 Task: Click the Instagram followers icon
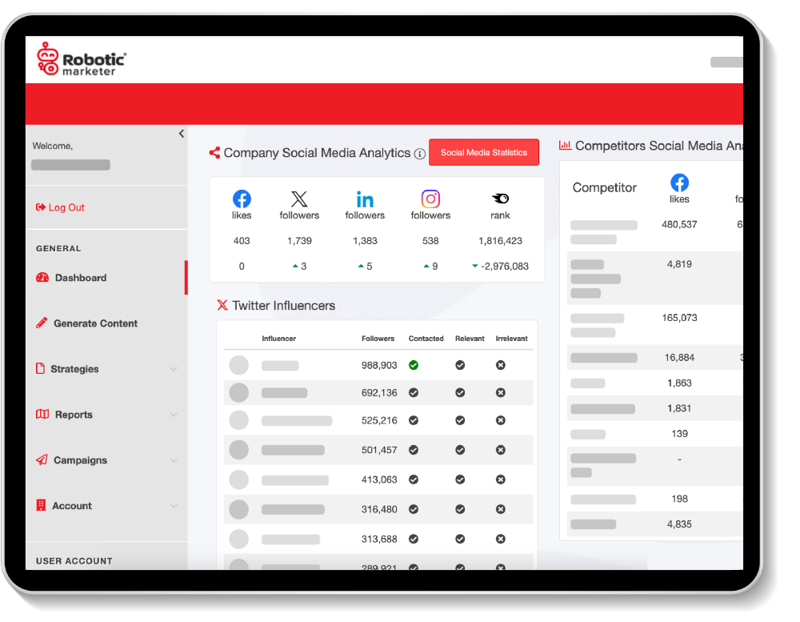point(430,199)
